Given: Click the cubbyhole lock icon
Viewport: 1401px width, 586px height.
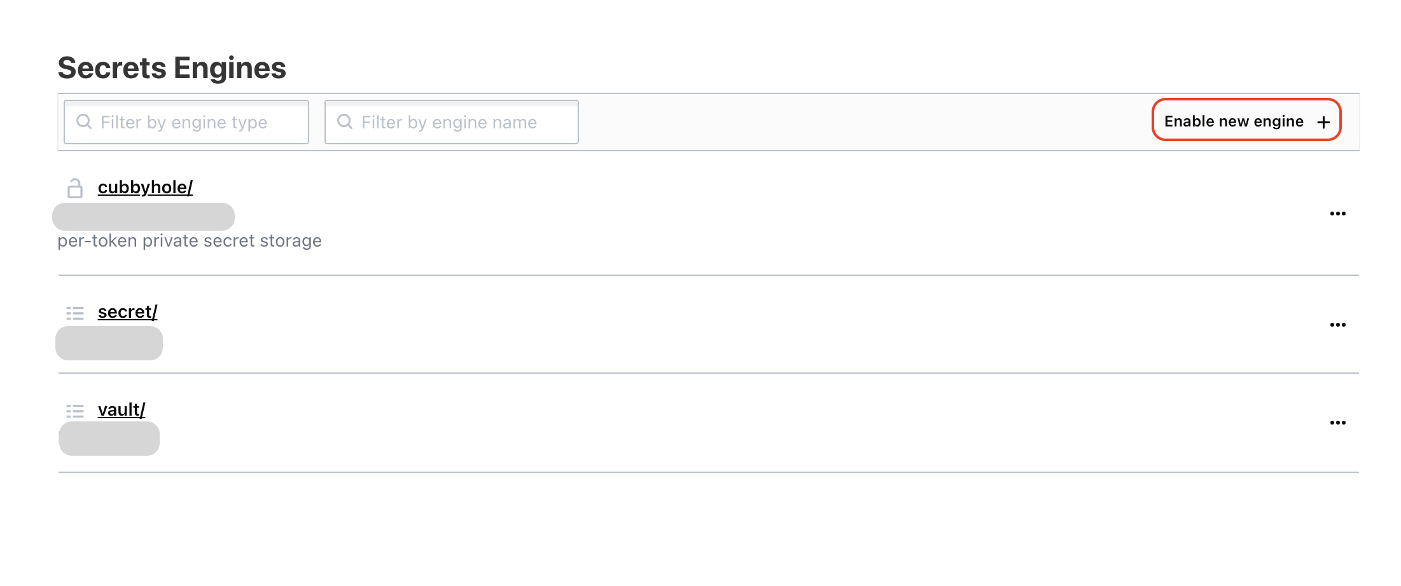Looking at the screenshot, I should (x=75, y=188).
